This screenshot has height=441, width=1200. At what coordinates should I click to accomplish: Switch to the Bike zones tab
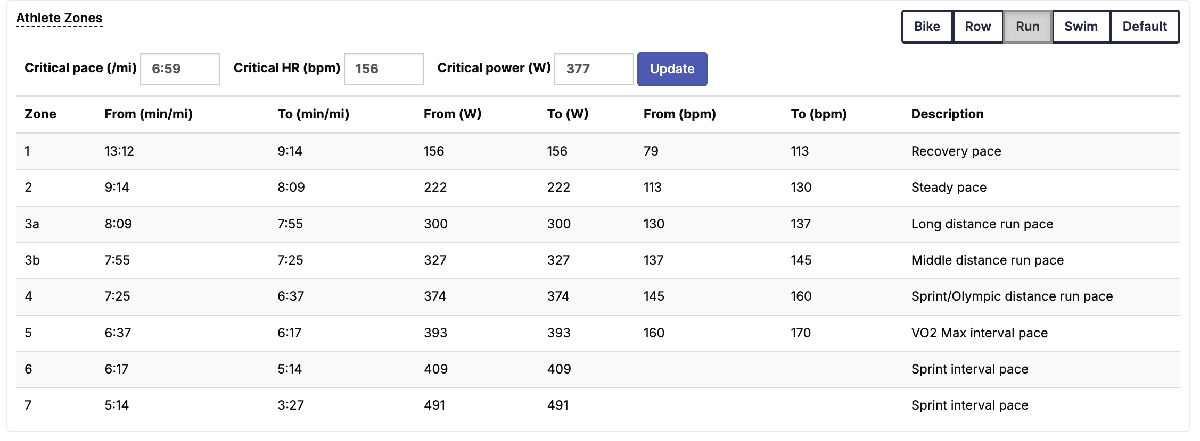coord(927,27)
